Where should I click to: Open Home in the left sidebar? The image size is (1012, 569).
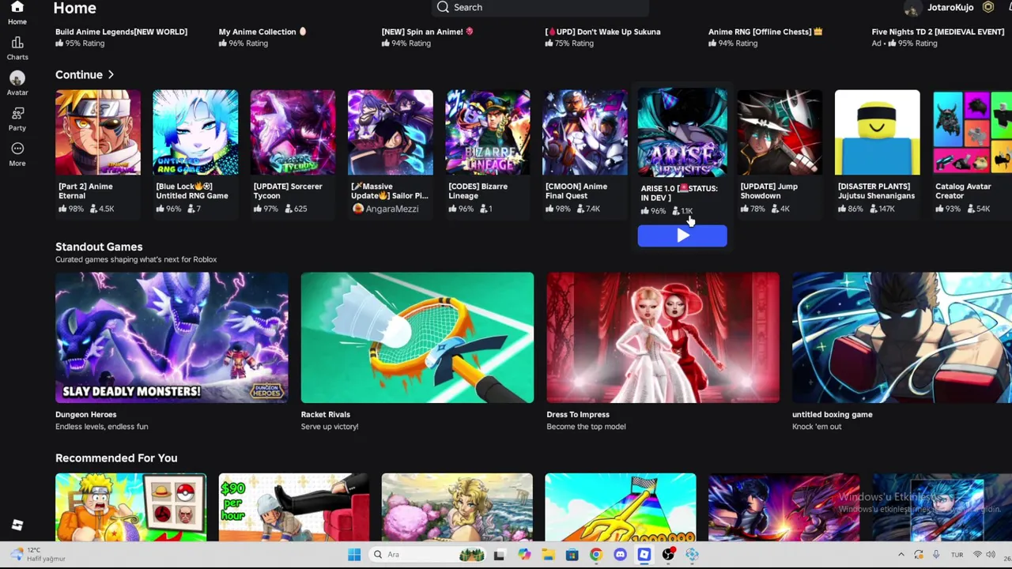coord(17,13)
